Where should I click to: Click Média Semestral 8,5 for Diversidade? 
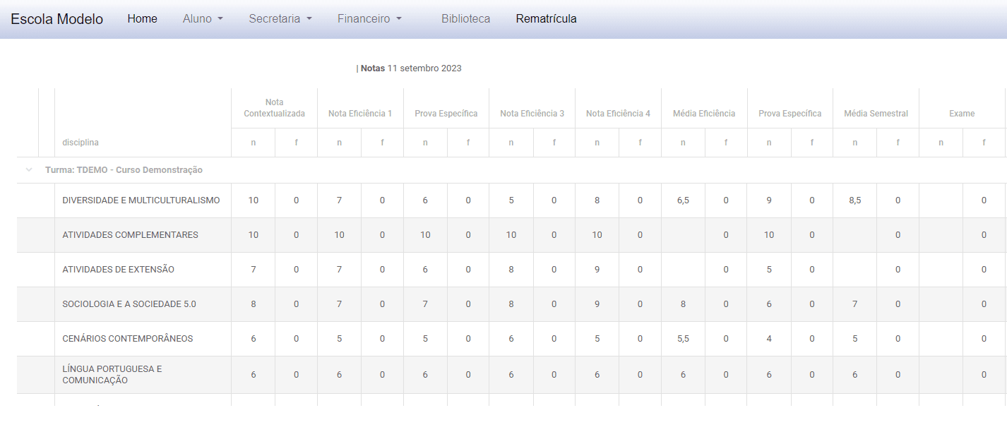click(854, 200)
